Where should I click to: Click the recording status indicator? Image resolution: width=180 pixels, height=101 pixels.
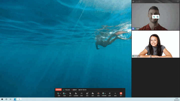point(74,90)
